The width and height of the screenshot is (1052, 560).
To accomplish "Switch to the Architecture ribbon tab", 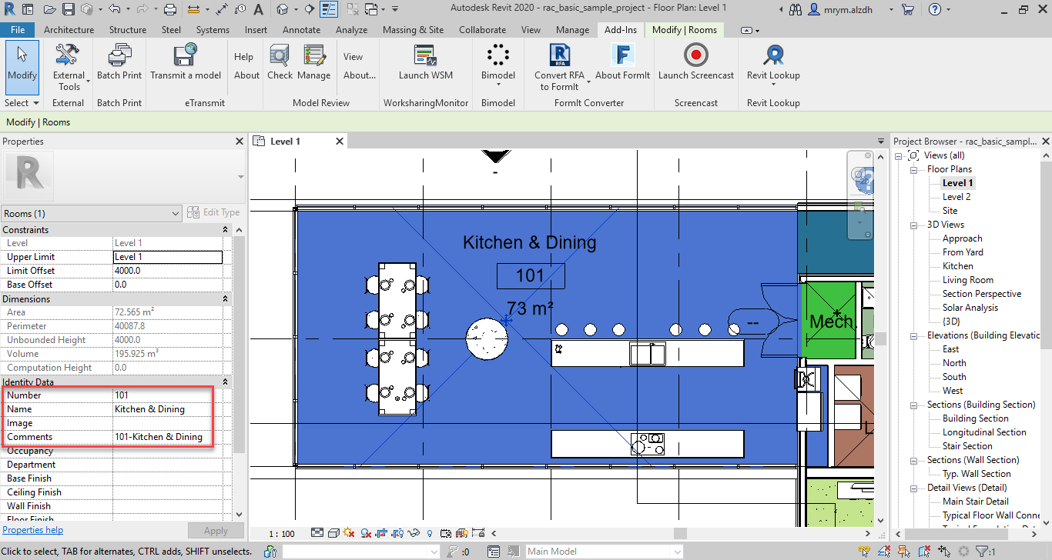I will pos(69,30).
